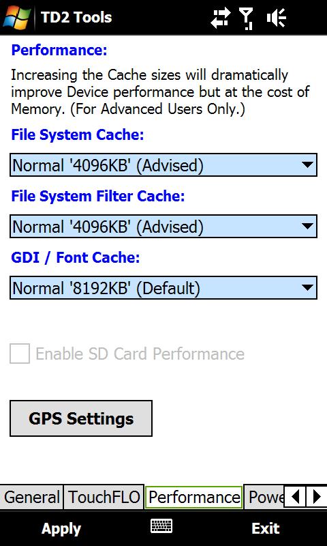Screen dimensions: 327x546
Task: Click the Apply softkey
Action: [x=61, y=528]
